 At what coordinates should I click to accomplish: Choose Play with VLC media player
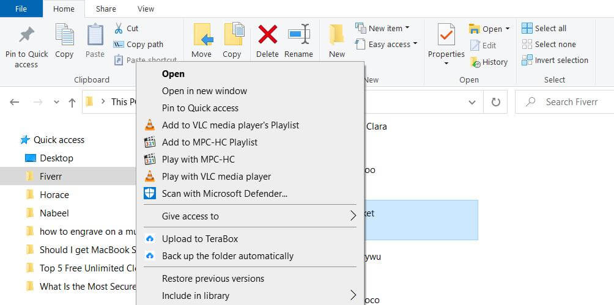click(250, 177)
